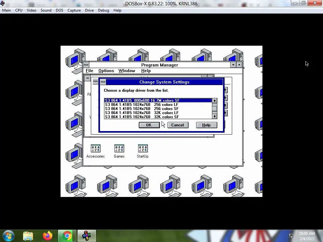Click Cancel in Change System Settings
323x242 pixels.
(x=178, y=125)
